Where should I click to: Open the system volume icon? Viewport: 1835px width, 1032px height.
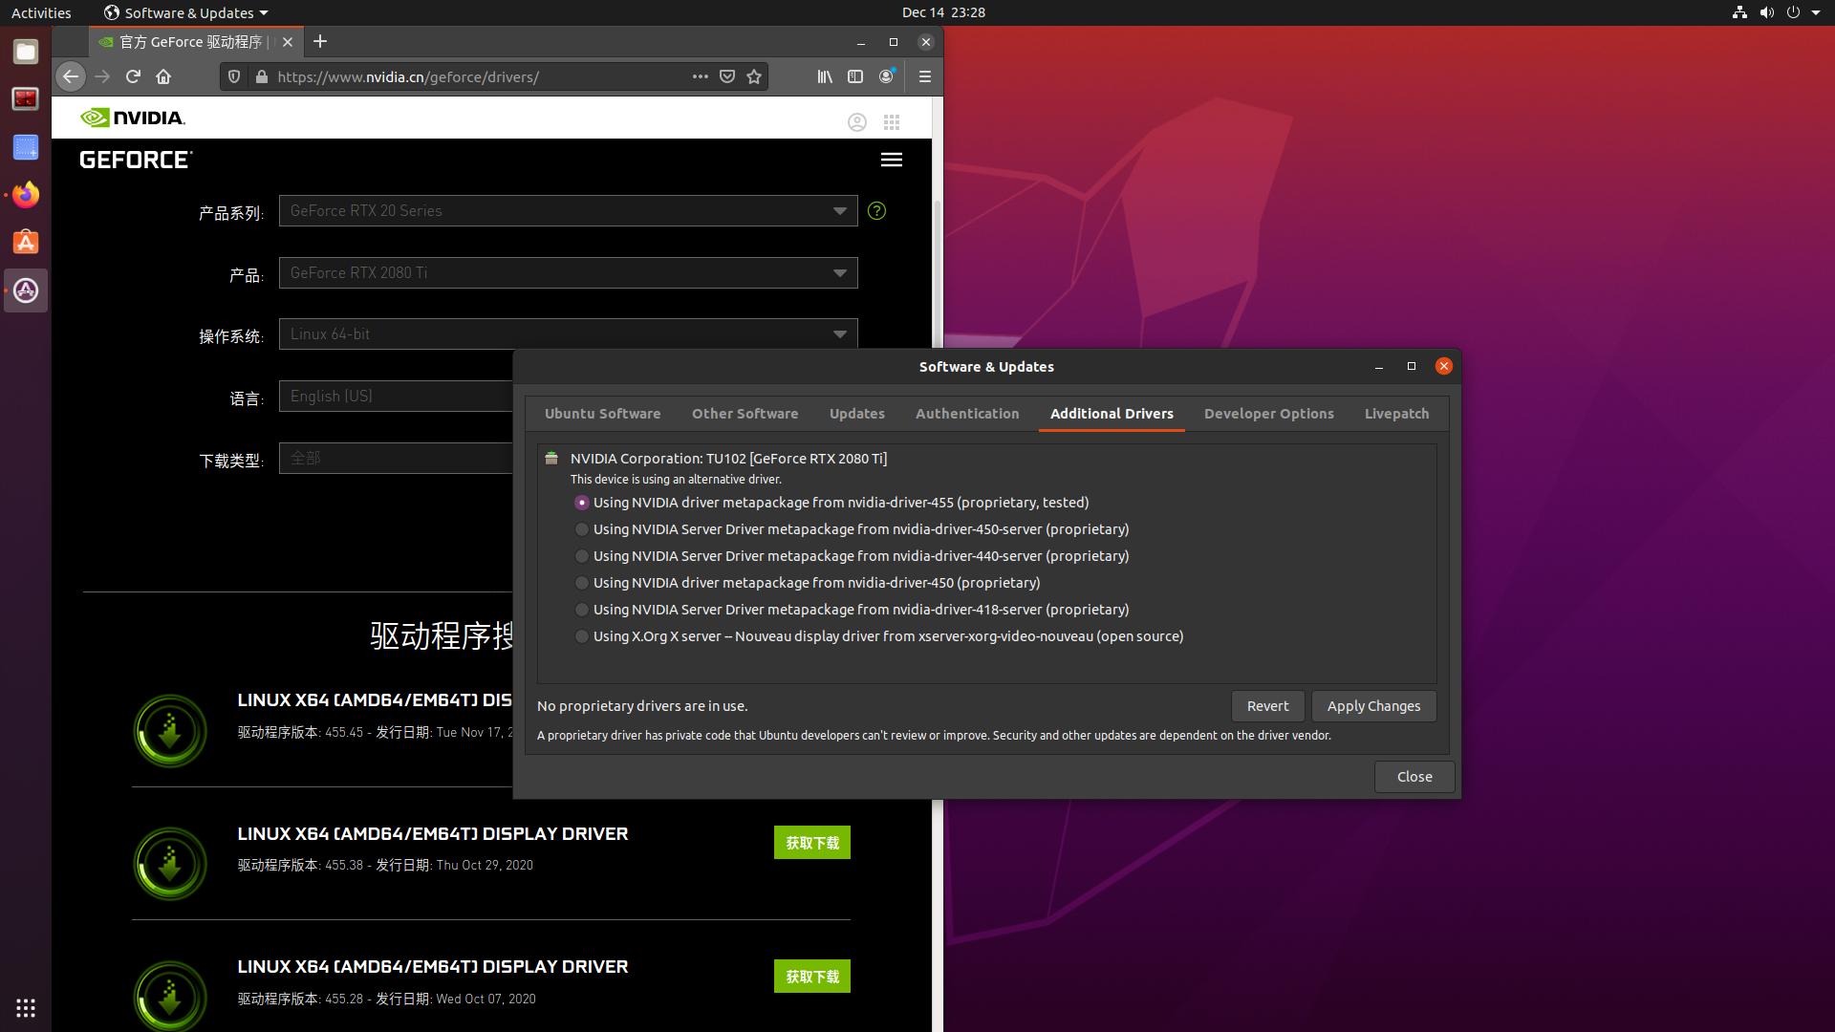point(1766,12)
